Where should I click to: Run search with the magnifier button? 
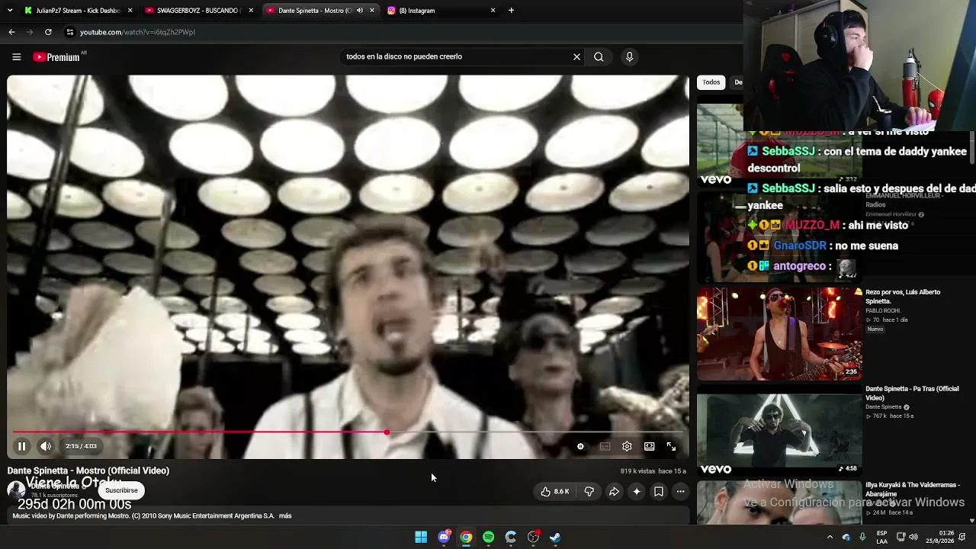point(599,56)
